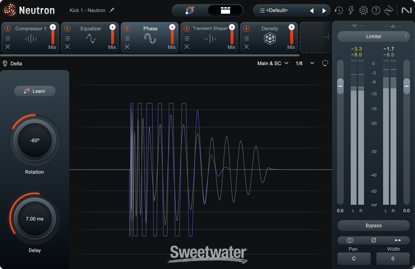415x269 pixels.
Task: Edit the Kick 1 - Neutron name pencil
Action: [112, 10]
